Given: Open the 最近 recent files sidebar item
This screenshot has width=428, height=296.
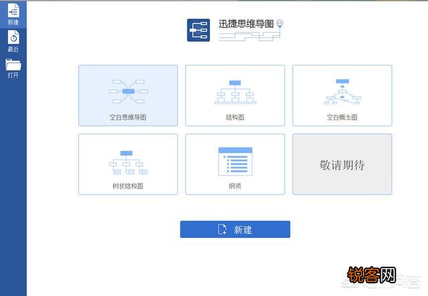Looking at the screenshot, I should point(13,41).
